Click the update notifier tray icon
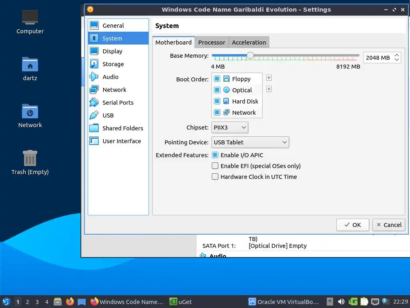The width and height of the screenshot is (410, 308). point(385,301)
